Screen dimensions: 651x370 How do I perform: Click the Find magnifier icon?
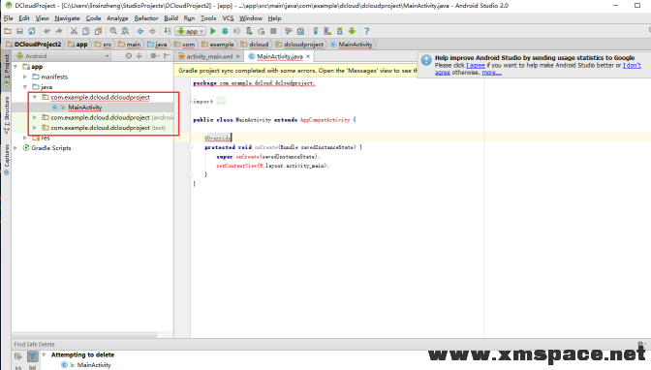point(113,31)
